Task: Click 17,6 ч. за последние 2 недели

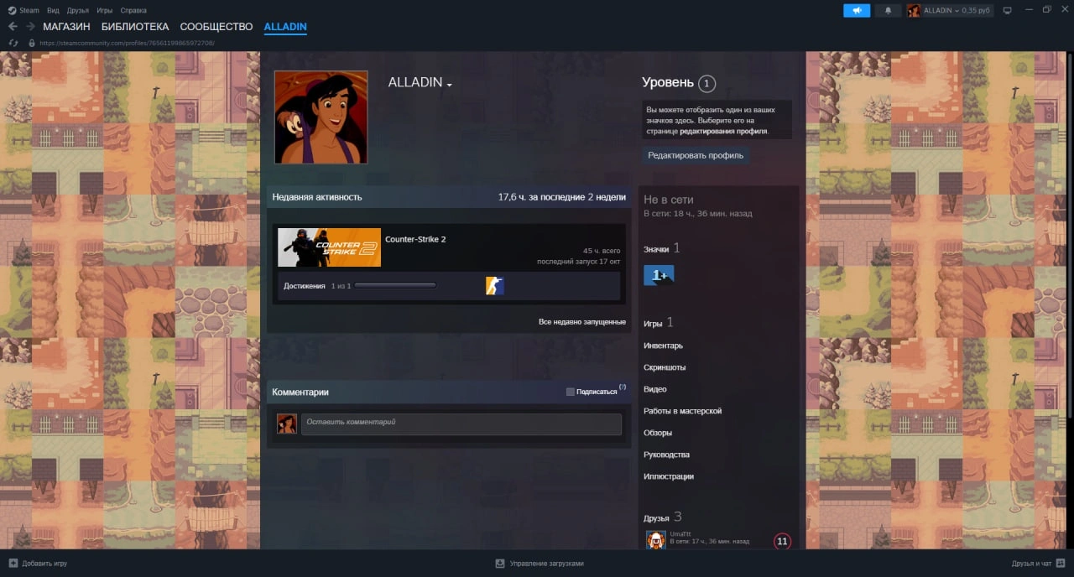Action: pos(562,197)
